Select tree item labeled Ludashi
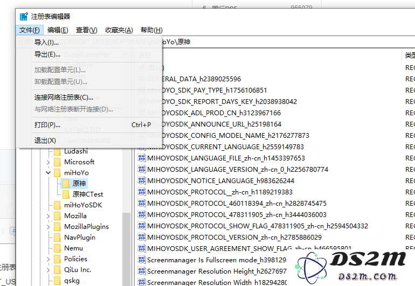Image resolution: width=415 pixels, height=286 pixels. pyautogui.click(x=75, y=151)
